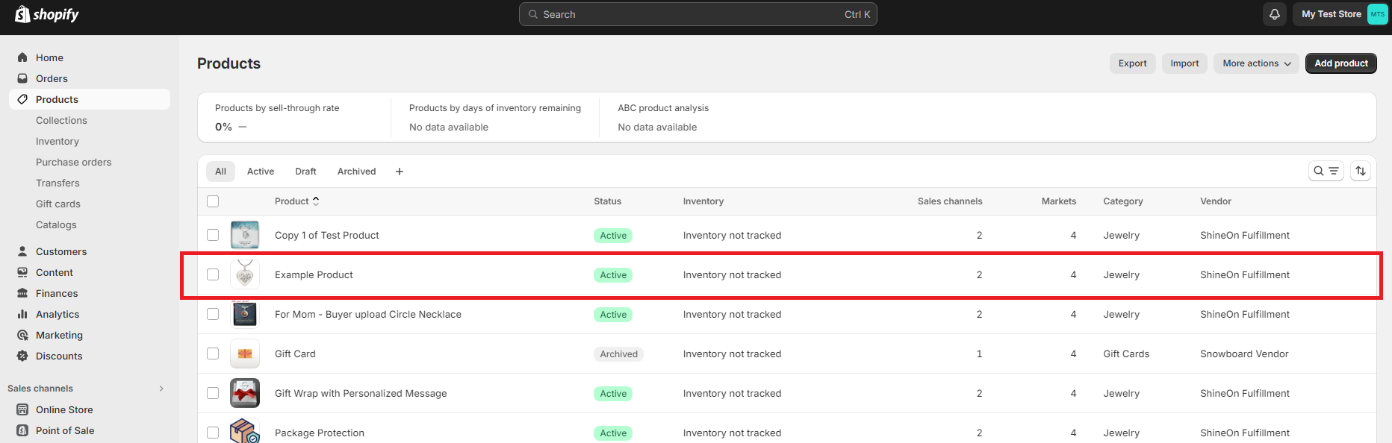The height and width of the screenshot is (443, 1392).
Task: Click the Archived status badge for Gift Card
Action: tap(618, 354)
